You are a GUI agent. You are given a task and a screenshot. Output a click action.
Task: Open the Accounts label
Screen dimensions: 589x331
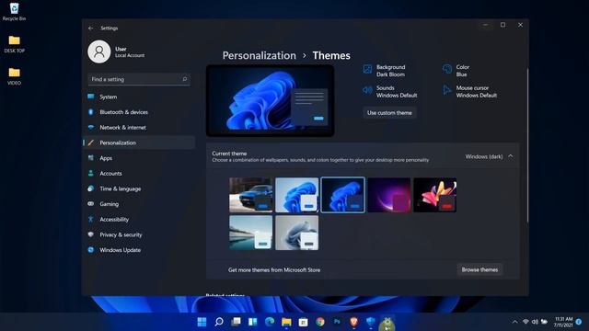pos(110,174)
